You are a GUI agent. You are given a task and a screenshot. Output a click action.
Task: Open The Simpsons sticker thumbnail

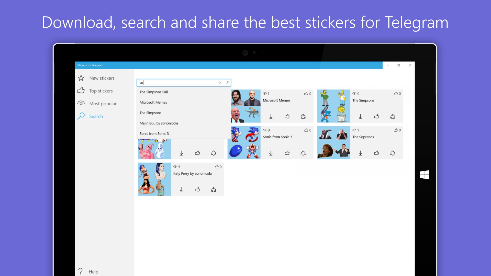[x=333, y=106]
